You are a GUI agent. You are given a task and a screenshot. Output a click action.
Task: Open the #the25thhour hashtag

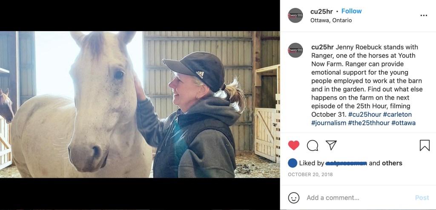[x=369, y=123]
